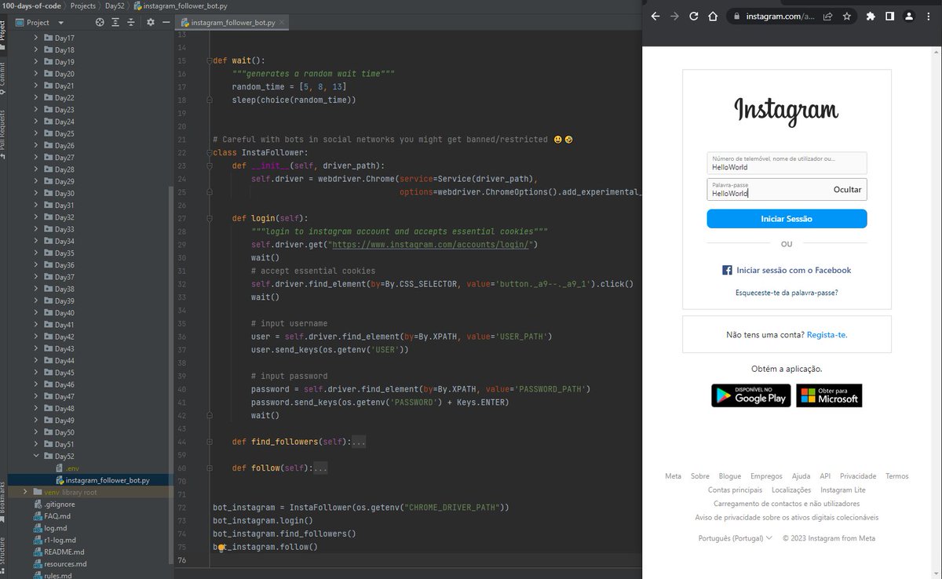The image size is (942, 579).
Task: Click Iniciar sessão com o Facebook
Action: point(787,270)
